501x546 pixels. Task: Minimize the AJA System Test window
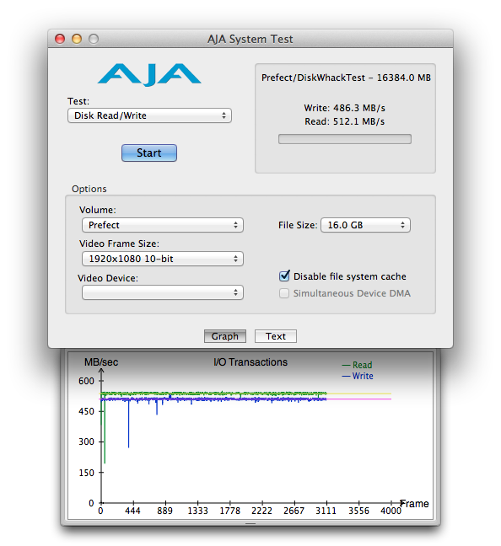point(77,39)
